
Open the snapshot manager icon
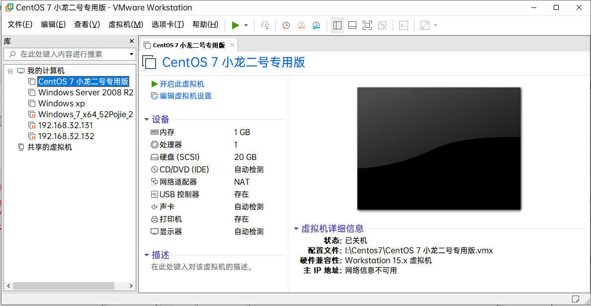point(316,25)
